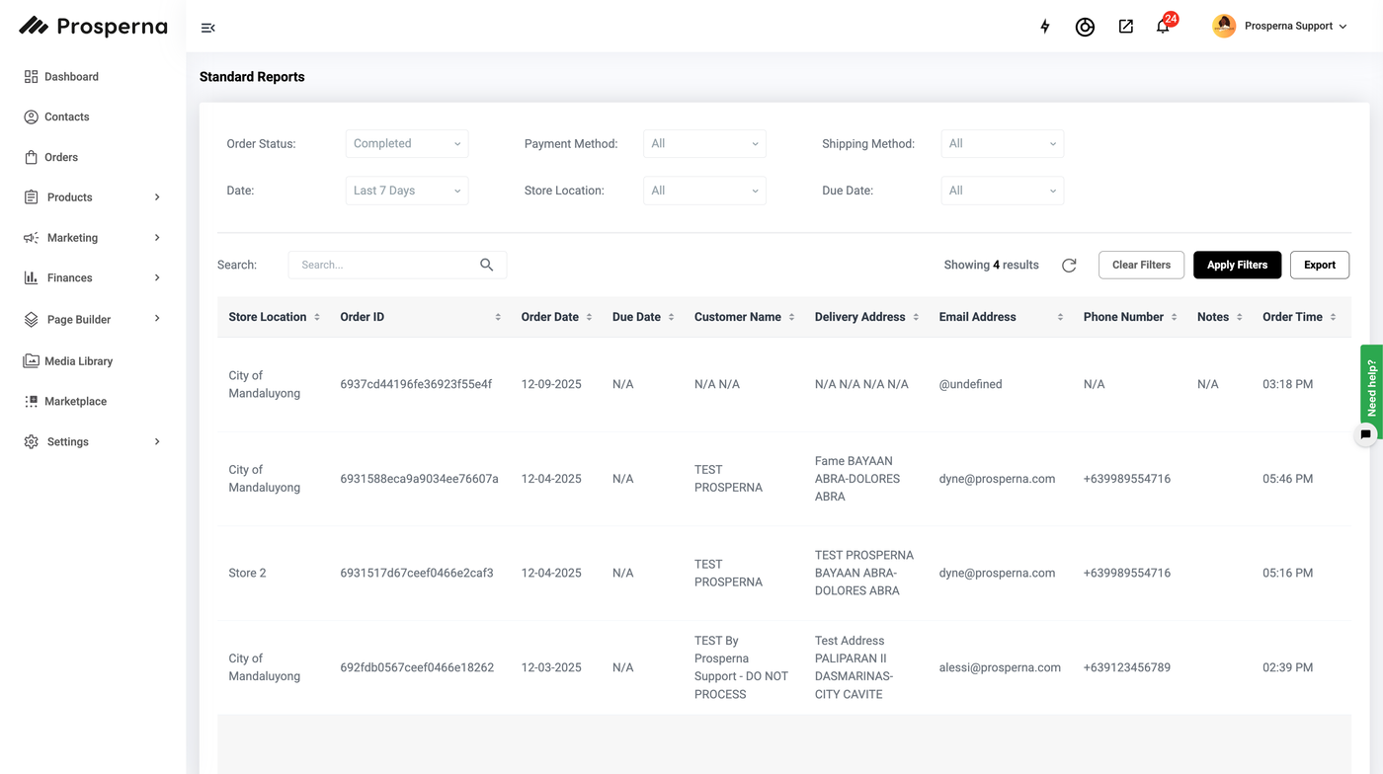Sort by Customer Name column arrows
This screenshot has height=774, width=1383.
791,317
